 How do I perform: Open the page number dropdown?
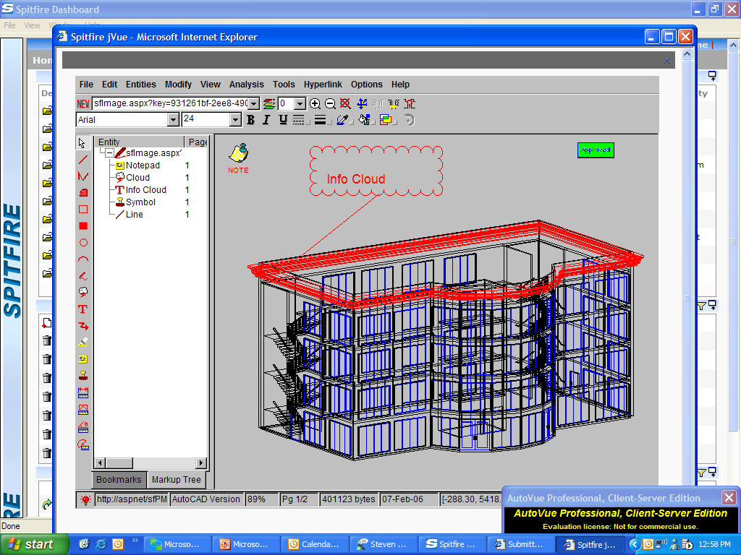(300, 103)
